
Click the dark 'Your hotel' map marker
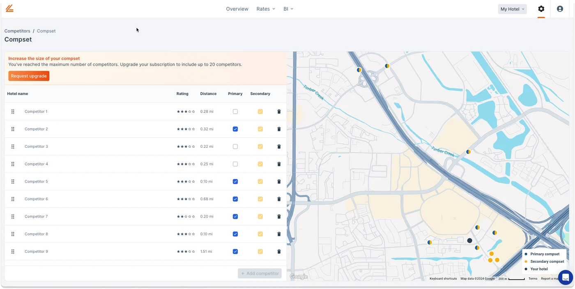tap(469, 241)
